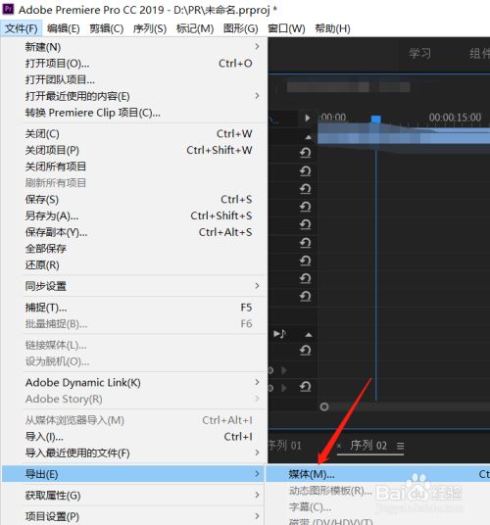This screenshot has height=525, width=490.
Task: Close the 序列 02 tab with ×
Action: coord(339,446)
